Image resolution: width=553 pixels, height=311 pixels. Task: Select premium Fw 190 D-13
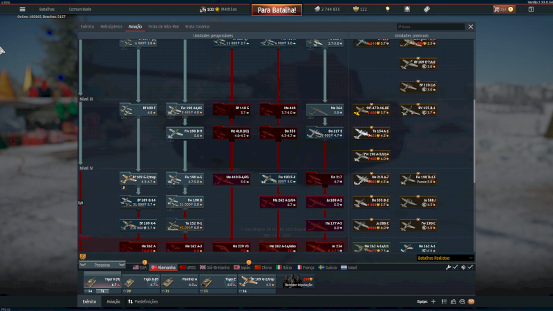pos(418,179)
